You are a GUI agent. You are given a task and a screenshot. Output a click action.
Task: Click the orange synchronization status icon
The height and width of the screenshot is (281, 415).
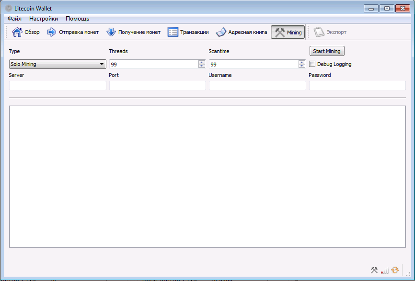click(395, 270)
